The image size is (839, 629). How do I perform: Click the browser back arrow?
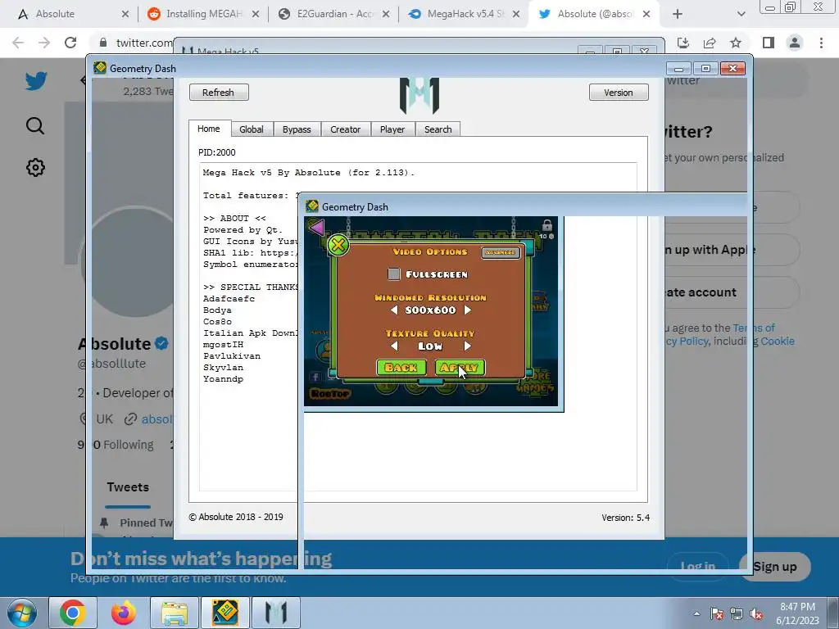click(x=18, y=43)
